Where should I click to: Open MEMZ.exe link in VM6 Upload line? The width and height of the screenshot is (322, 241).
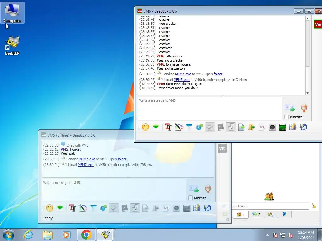pyautogui.click(x=181, y=80)
